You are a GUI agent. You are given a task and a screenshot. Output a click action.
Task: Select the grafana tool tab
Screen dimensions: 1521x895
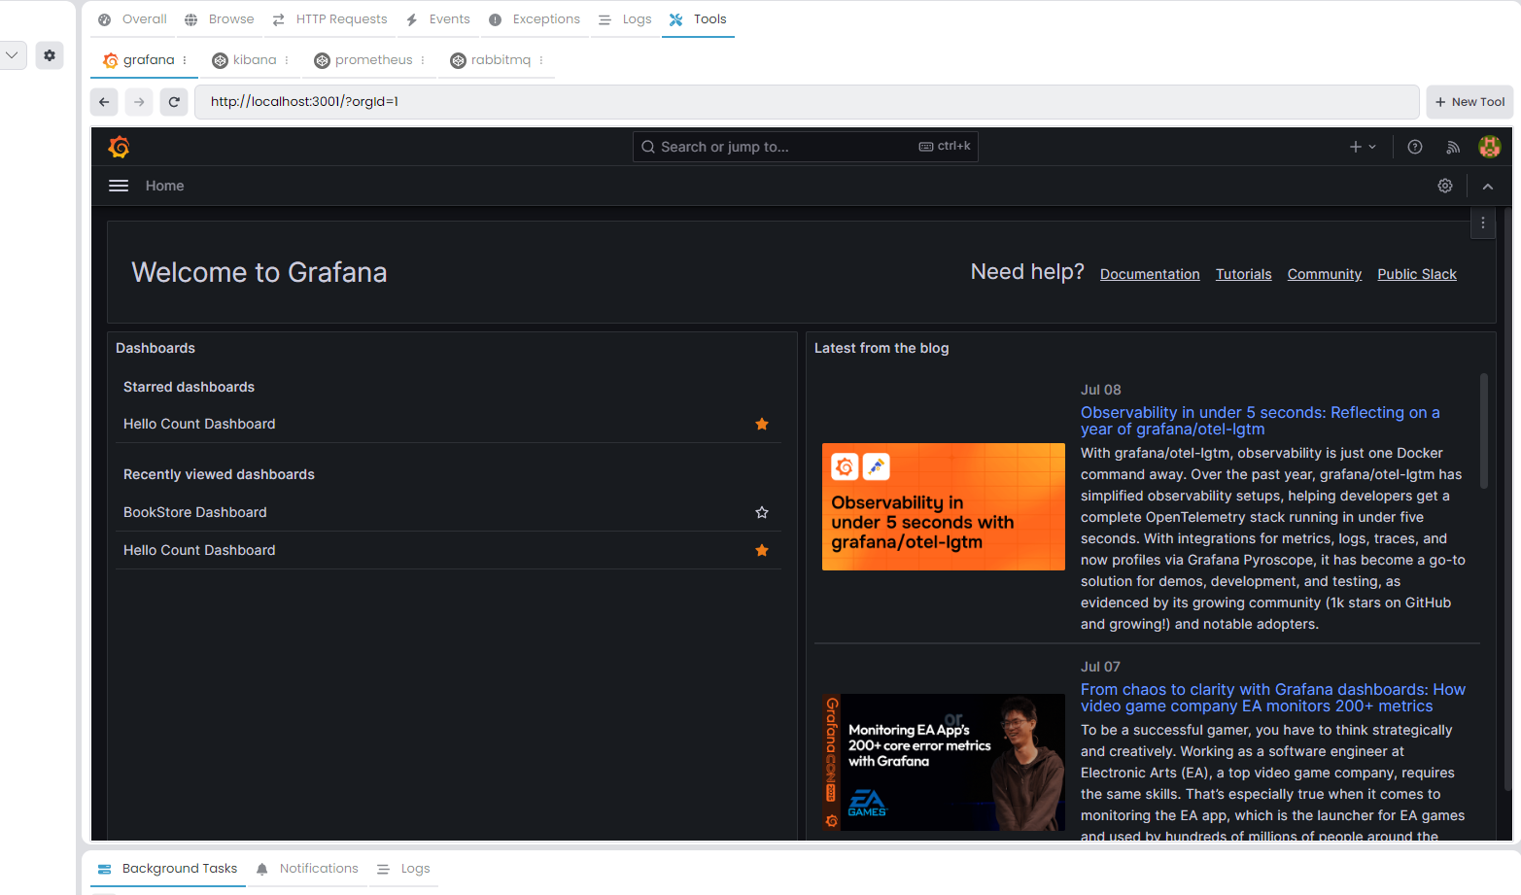tap(139, 60)
